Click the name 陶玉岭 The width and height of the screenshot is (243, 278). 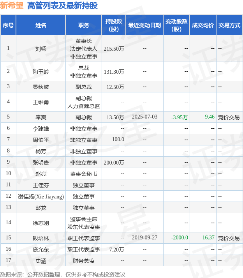[x=41, y=72]
